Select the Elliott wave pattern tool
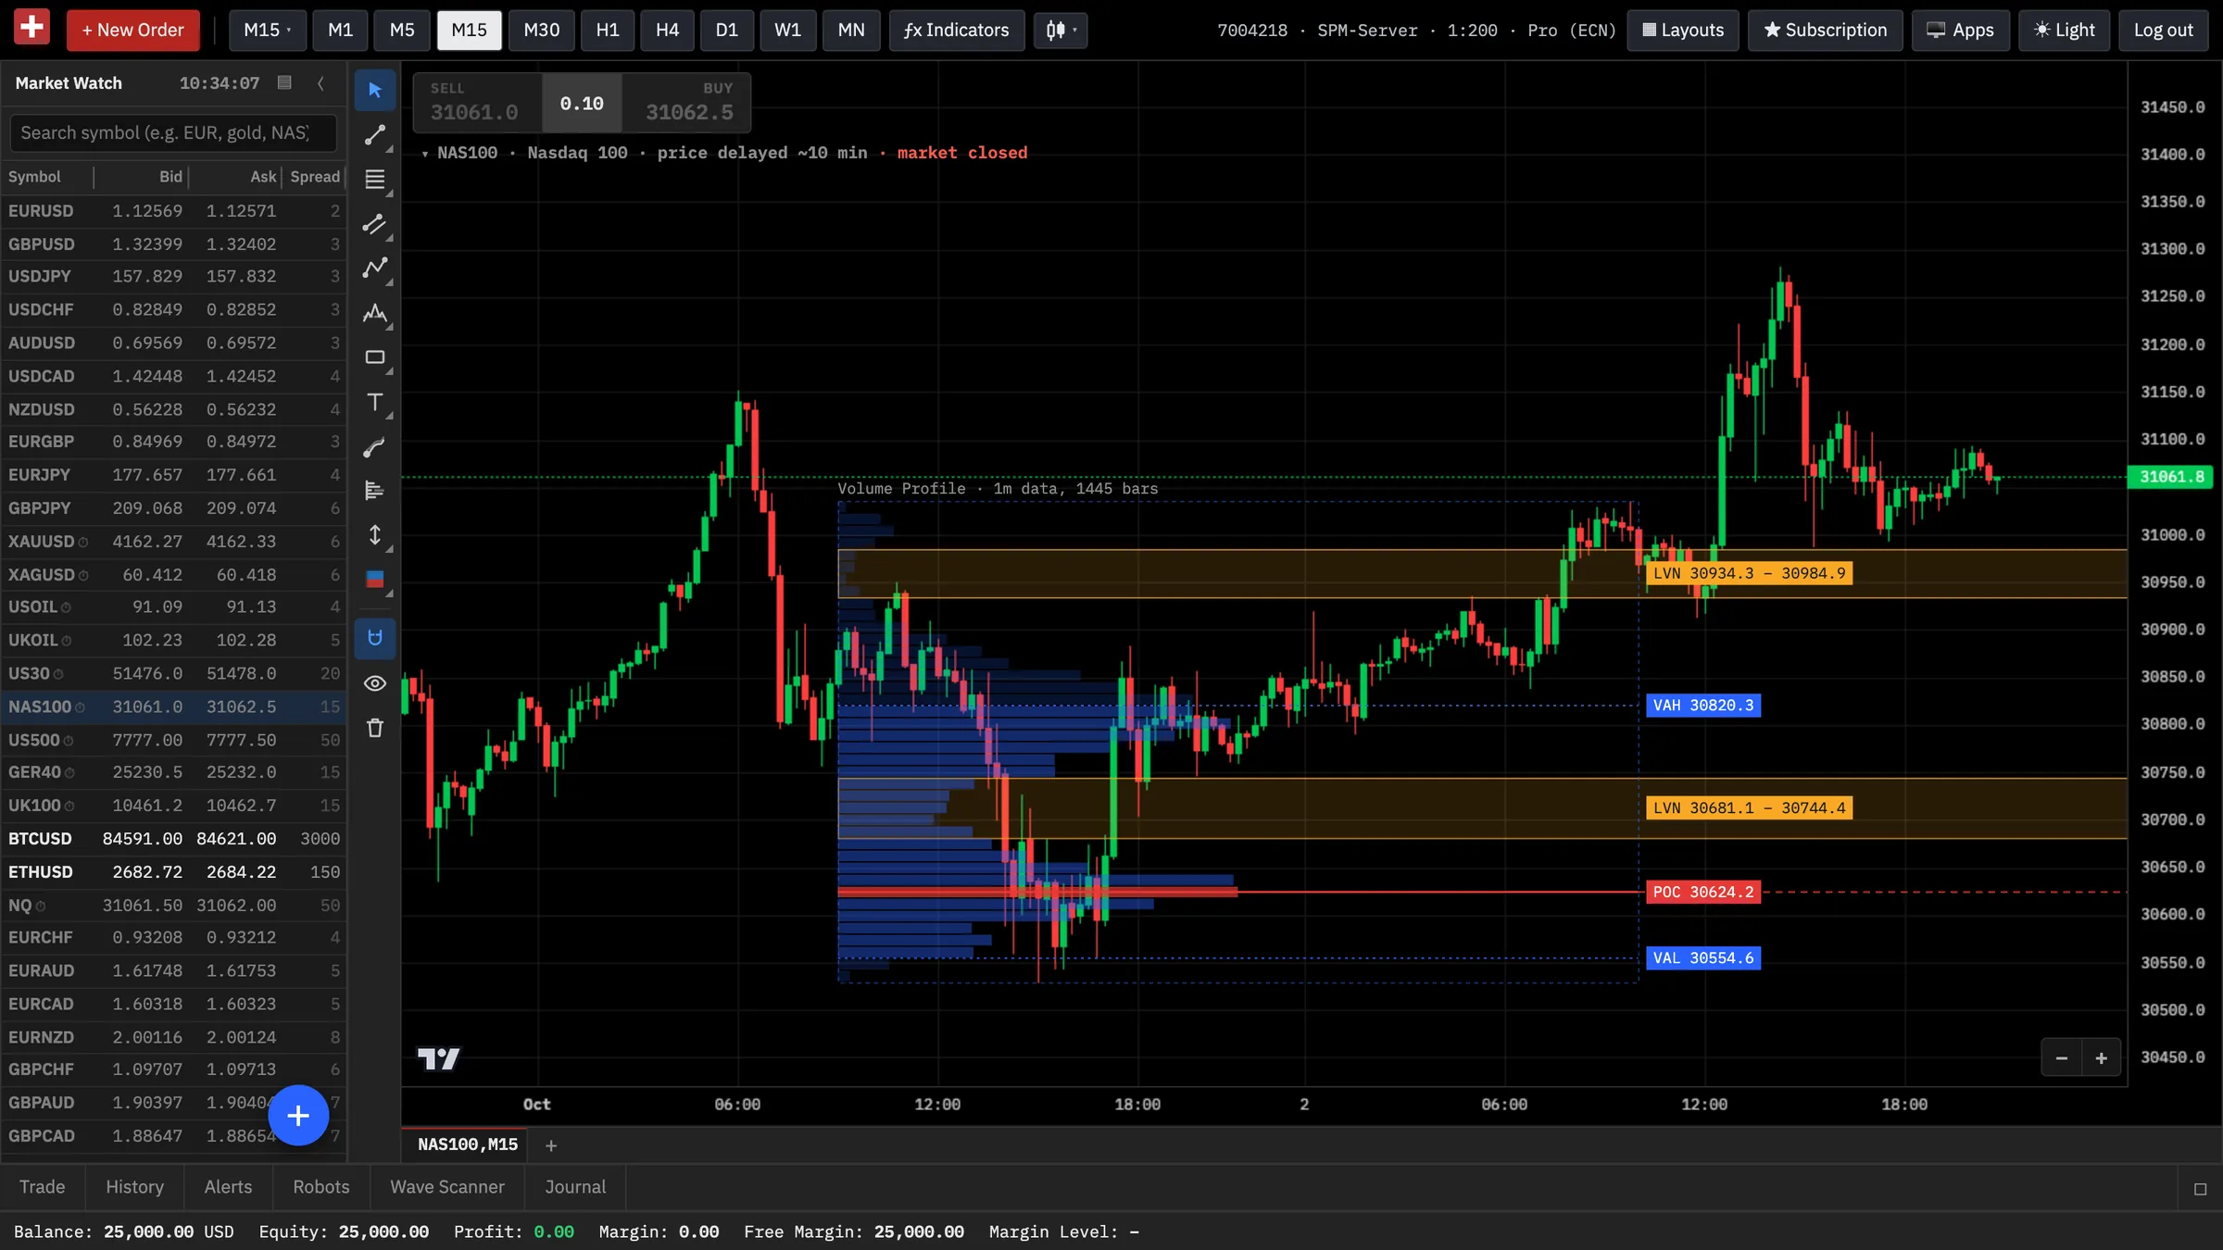Screen dimensions: 2223x1250 point(375,313)
